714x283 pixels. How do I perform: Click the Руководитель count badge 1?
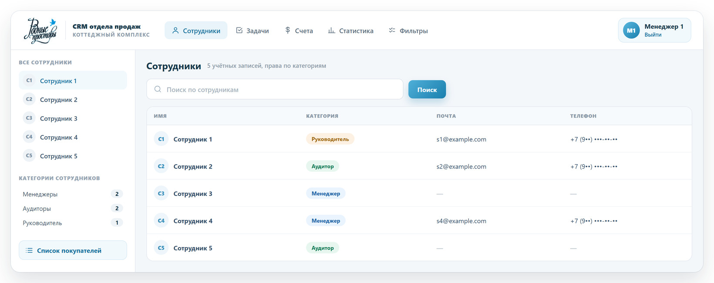coord(117,222)
